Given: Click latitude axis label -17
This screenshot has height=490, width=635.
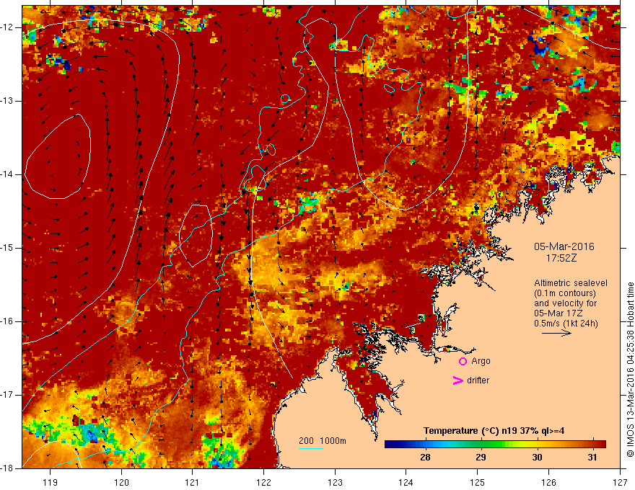Looking at the screenshot, I should point(7,395).
